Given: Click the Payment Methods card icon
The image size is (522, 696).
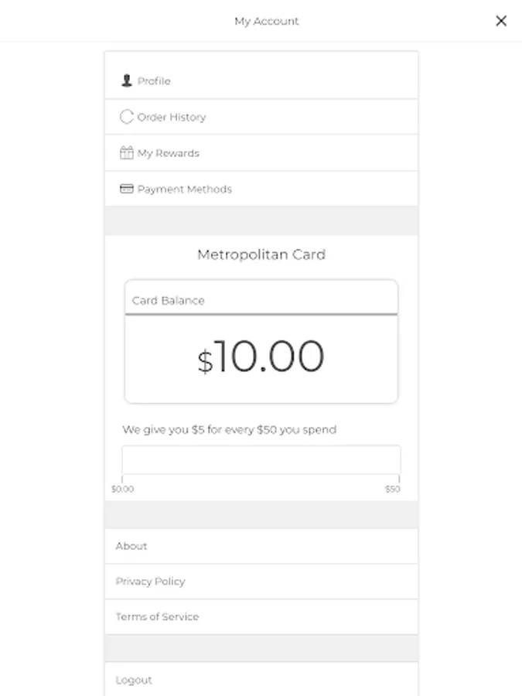Looking at the screenshot, I should tap(127, 189).
